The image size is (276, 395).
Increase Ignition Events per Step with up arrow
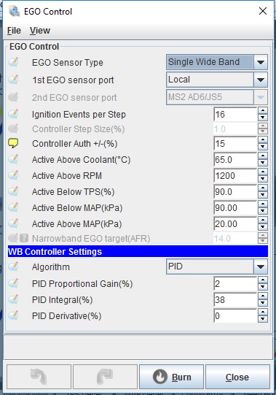point(263,110)
